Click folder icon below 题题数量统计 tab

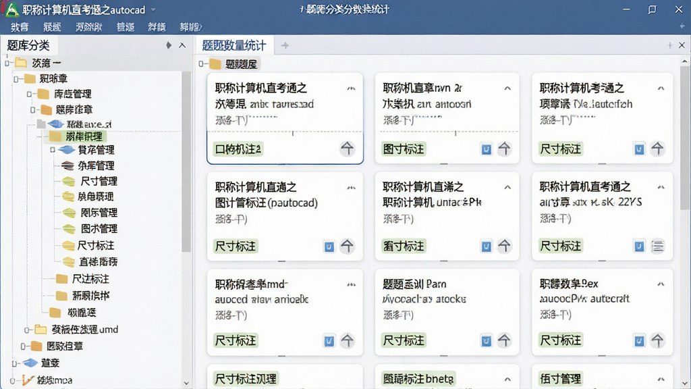coord(215,64)
